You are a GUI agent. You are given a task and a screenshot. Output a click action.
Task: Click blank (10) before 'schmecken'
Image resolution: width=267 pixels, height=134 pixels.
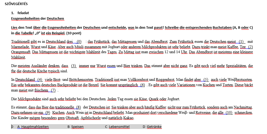(229, 113)
